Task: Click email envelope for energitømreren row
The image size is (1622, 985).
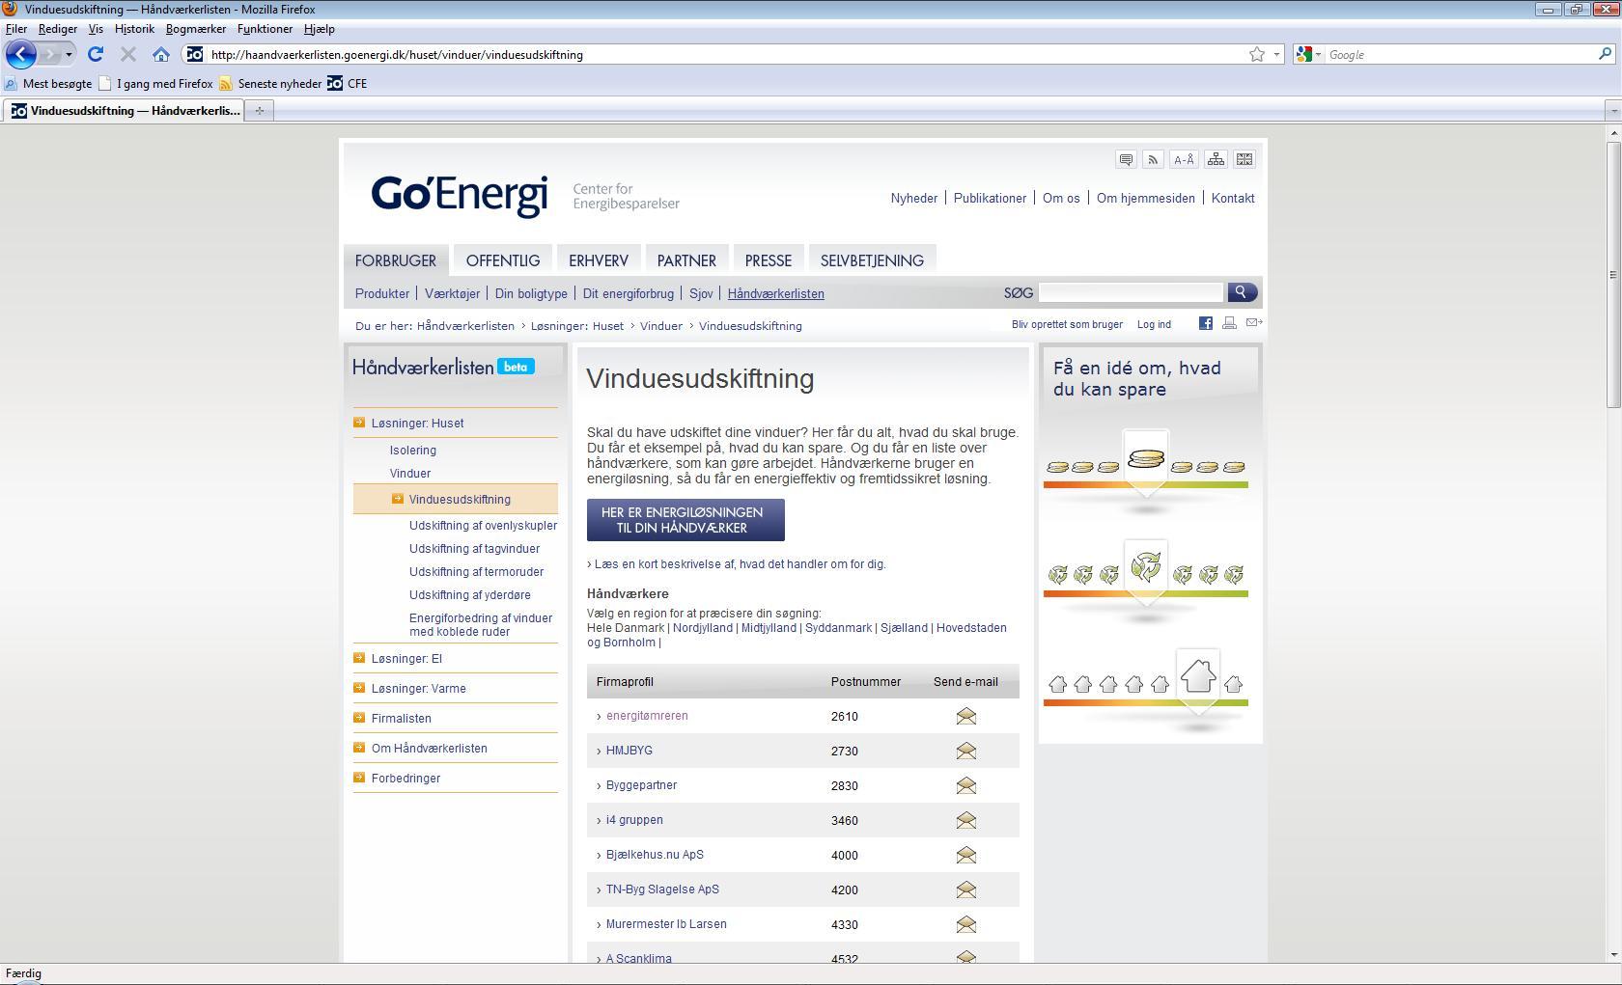Action: 965,717
